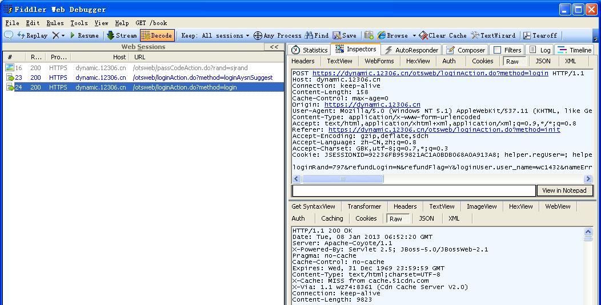Click View in Notepad button
This screenshot has height=305, width=601.
(564, 190)
